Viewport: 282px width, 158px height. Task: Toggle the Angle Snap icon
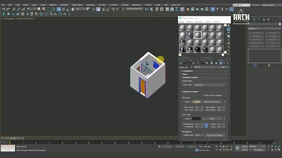tap(108, 9)
